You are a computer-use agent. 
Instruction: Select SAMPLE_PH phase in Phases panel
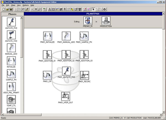(11, 74)
